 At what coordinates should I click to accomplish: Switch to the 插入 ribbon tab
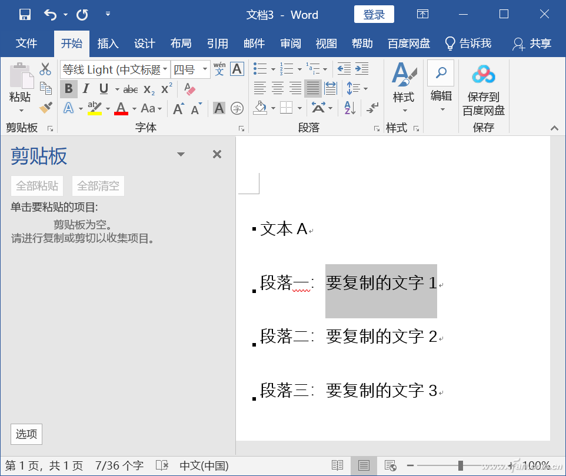pos(109,43)
